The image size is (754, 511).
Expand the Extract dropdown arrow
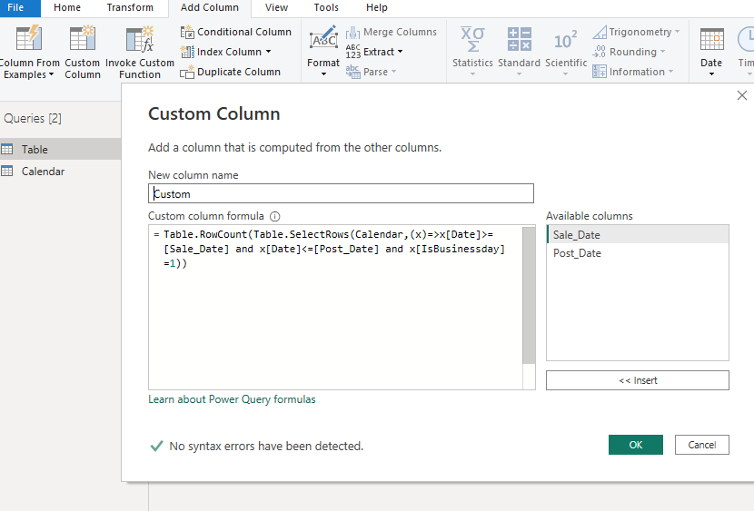coord(400,52)
